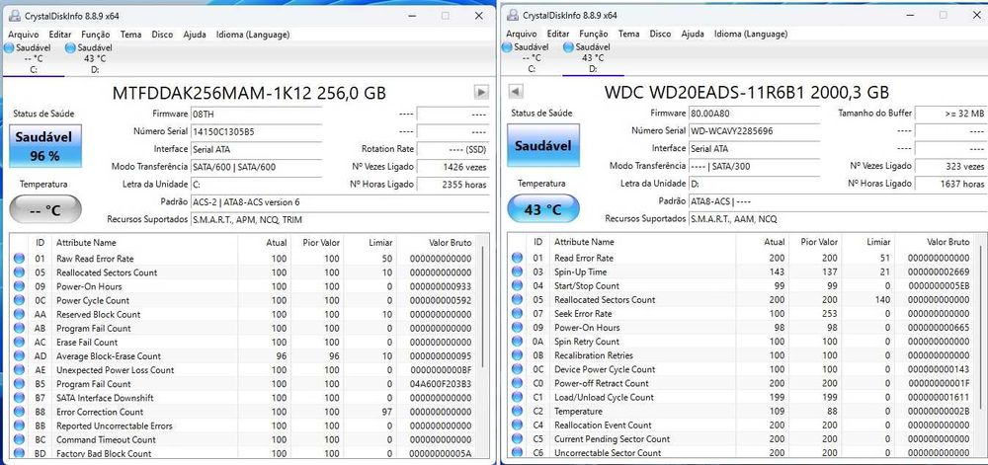988x465 pixels.
Task: Open Tema menu in left window
Action: (x=131, y=35)
